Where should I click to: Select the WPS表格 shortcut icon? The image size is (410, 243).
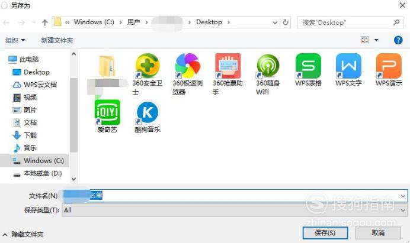[308, 66]
